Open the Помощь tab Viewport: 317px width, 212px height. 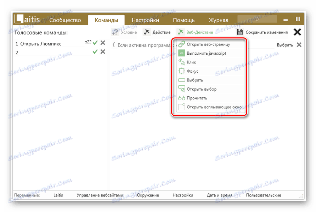(184, 20)
